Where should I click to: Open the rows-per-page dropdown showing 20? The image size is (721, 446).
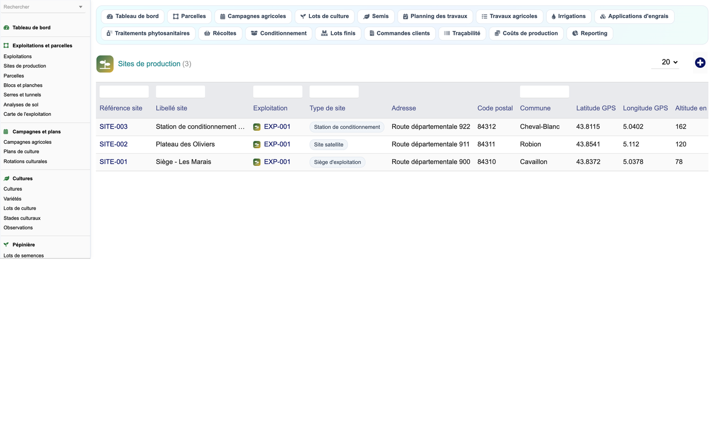[665, 62]
